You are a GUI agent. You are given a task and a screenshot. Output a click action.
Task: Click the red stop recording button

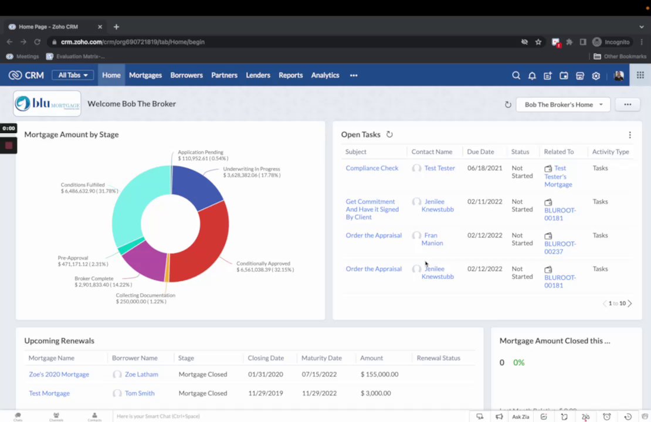[9, 145]
